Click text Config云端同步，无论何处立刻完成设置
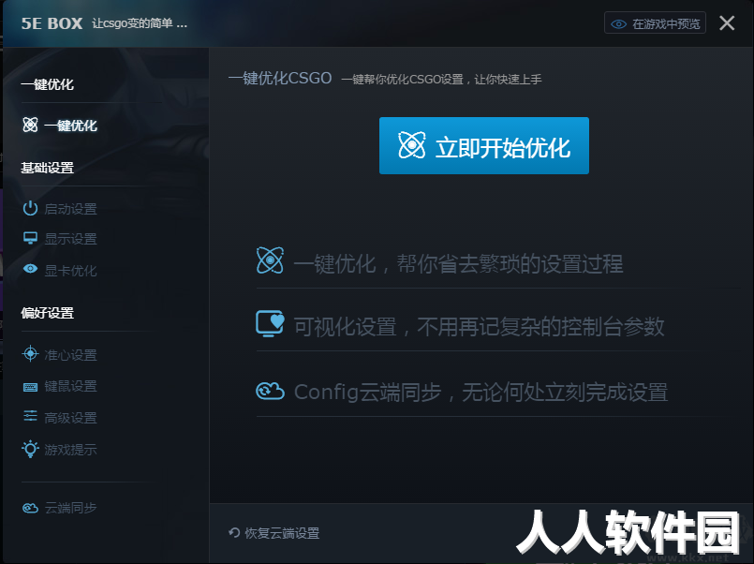The width and height of the screenshot is (754, 564). [480, 392]
